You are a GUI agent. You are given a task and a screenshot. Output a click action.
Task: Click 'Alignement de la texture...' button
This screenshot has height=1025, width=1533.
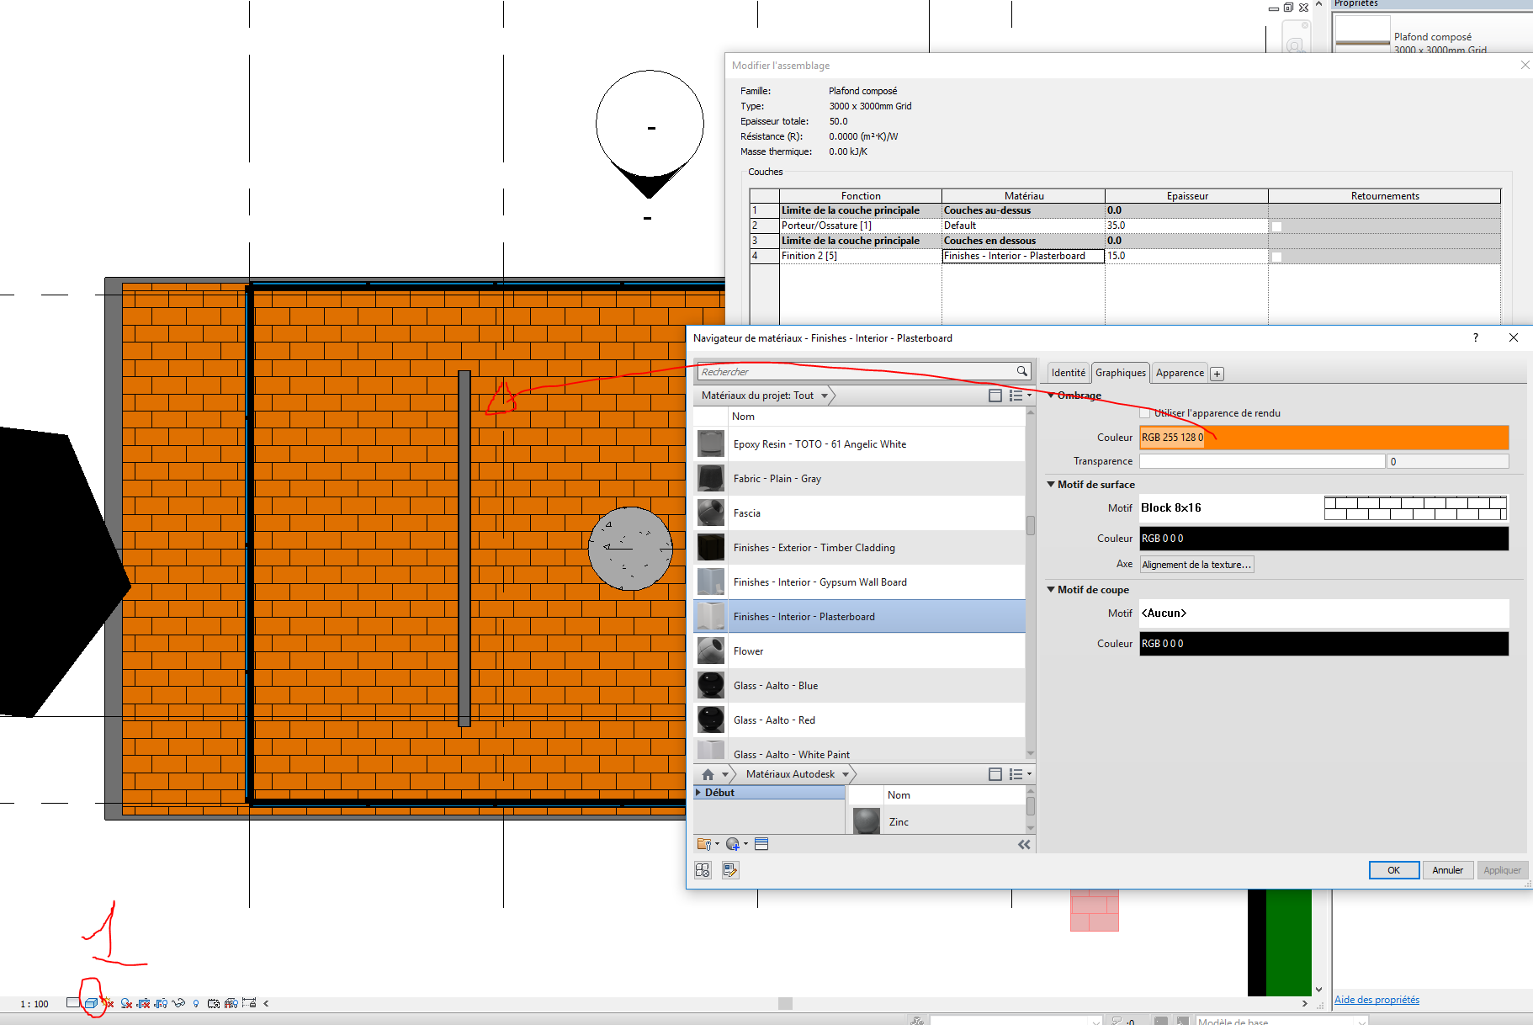[1196, 565]
